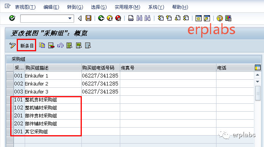Click the 整机贵材采购组 cell
The image size is (264, 147).
pyautogui.click(x=53, y=100)
